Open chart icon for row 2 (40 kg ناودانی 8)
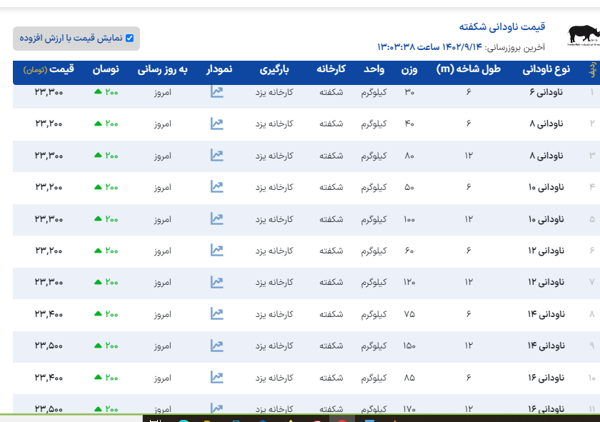The height and width of the screenshot is (422, 600). 217,124
